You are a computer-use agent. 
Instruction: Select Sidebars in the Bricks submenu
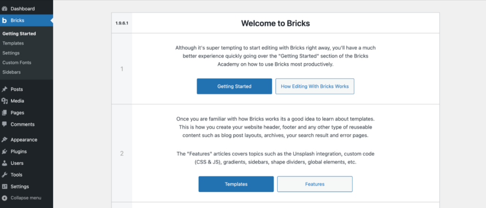[11, 72]
